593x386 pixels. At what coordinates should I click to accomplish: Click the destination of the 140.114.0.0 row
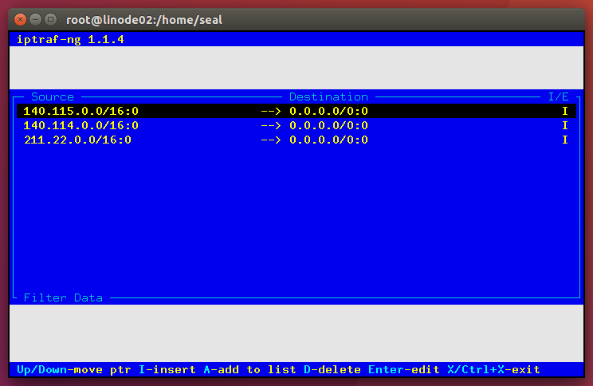pos(328,125)
